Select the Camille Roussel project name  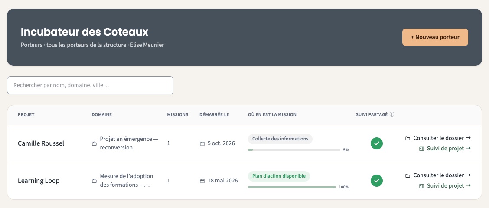41,143
